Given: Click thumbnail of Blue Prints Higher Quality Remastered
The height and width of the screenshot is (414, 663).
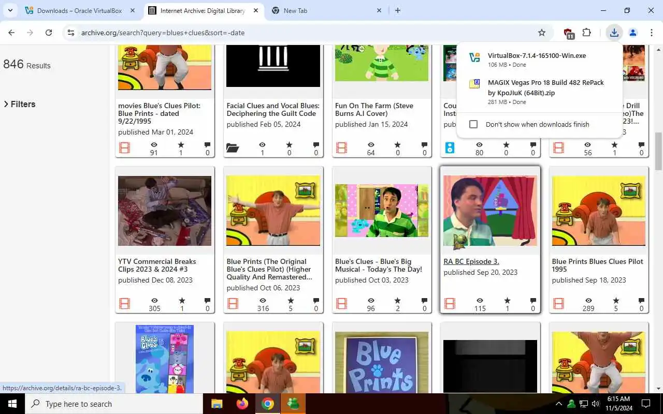Looking at the screenshot, I should pyautogui.click(x=273, y=211).
